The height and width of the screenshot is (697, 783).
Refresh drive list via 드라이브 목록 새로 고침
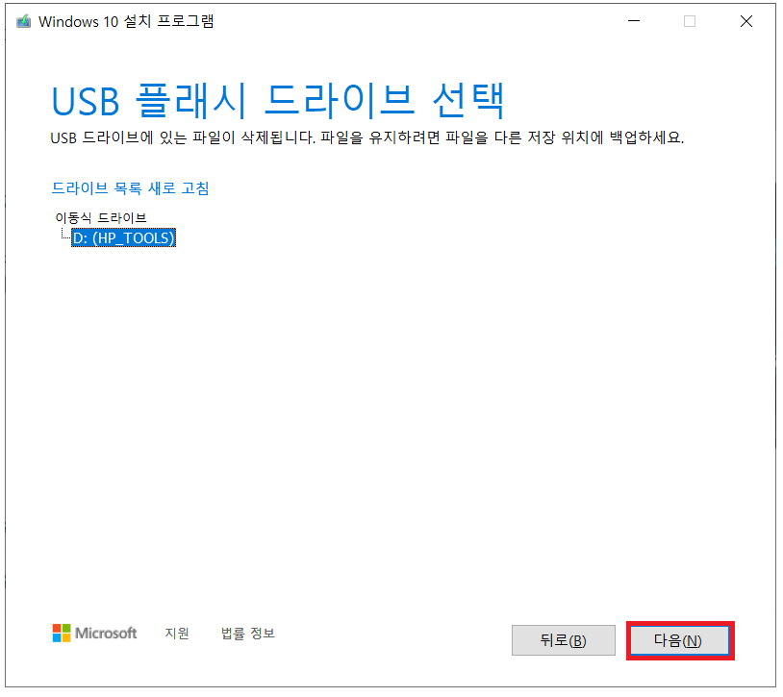tap(130, 188)
